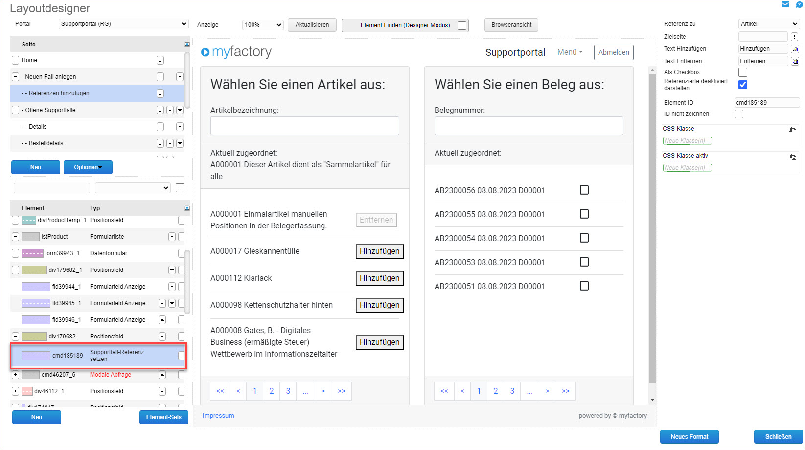Click copy icon in CSS-Klasse aktiv section
Screen dimensions: 805x450
pyautogui.click(x=792, y=157)
